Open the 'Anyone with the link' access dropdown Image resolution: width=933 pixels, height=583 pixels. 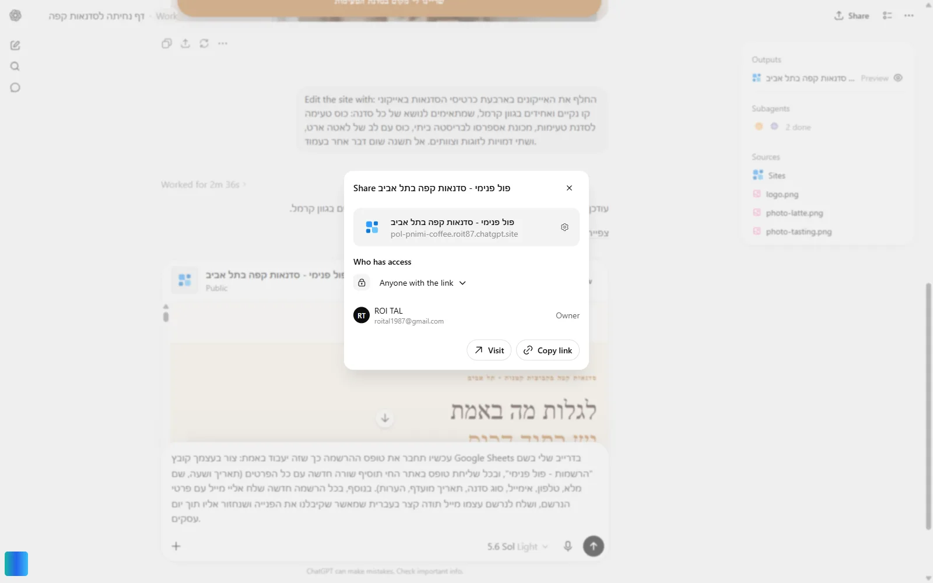tap(423, 283)
